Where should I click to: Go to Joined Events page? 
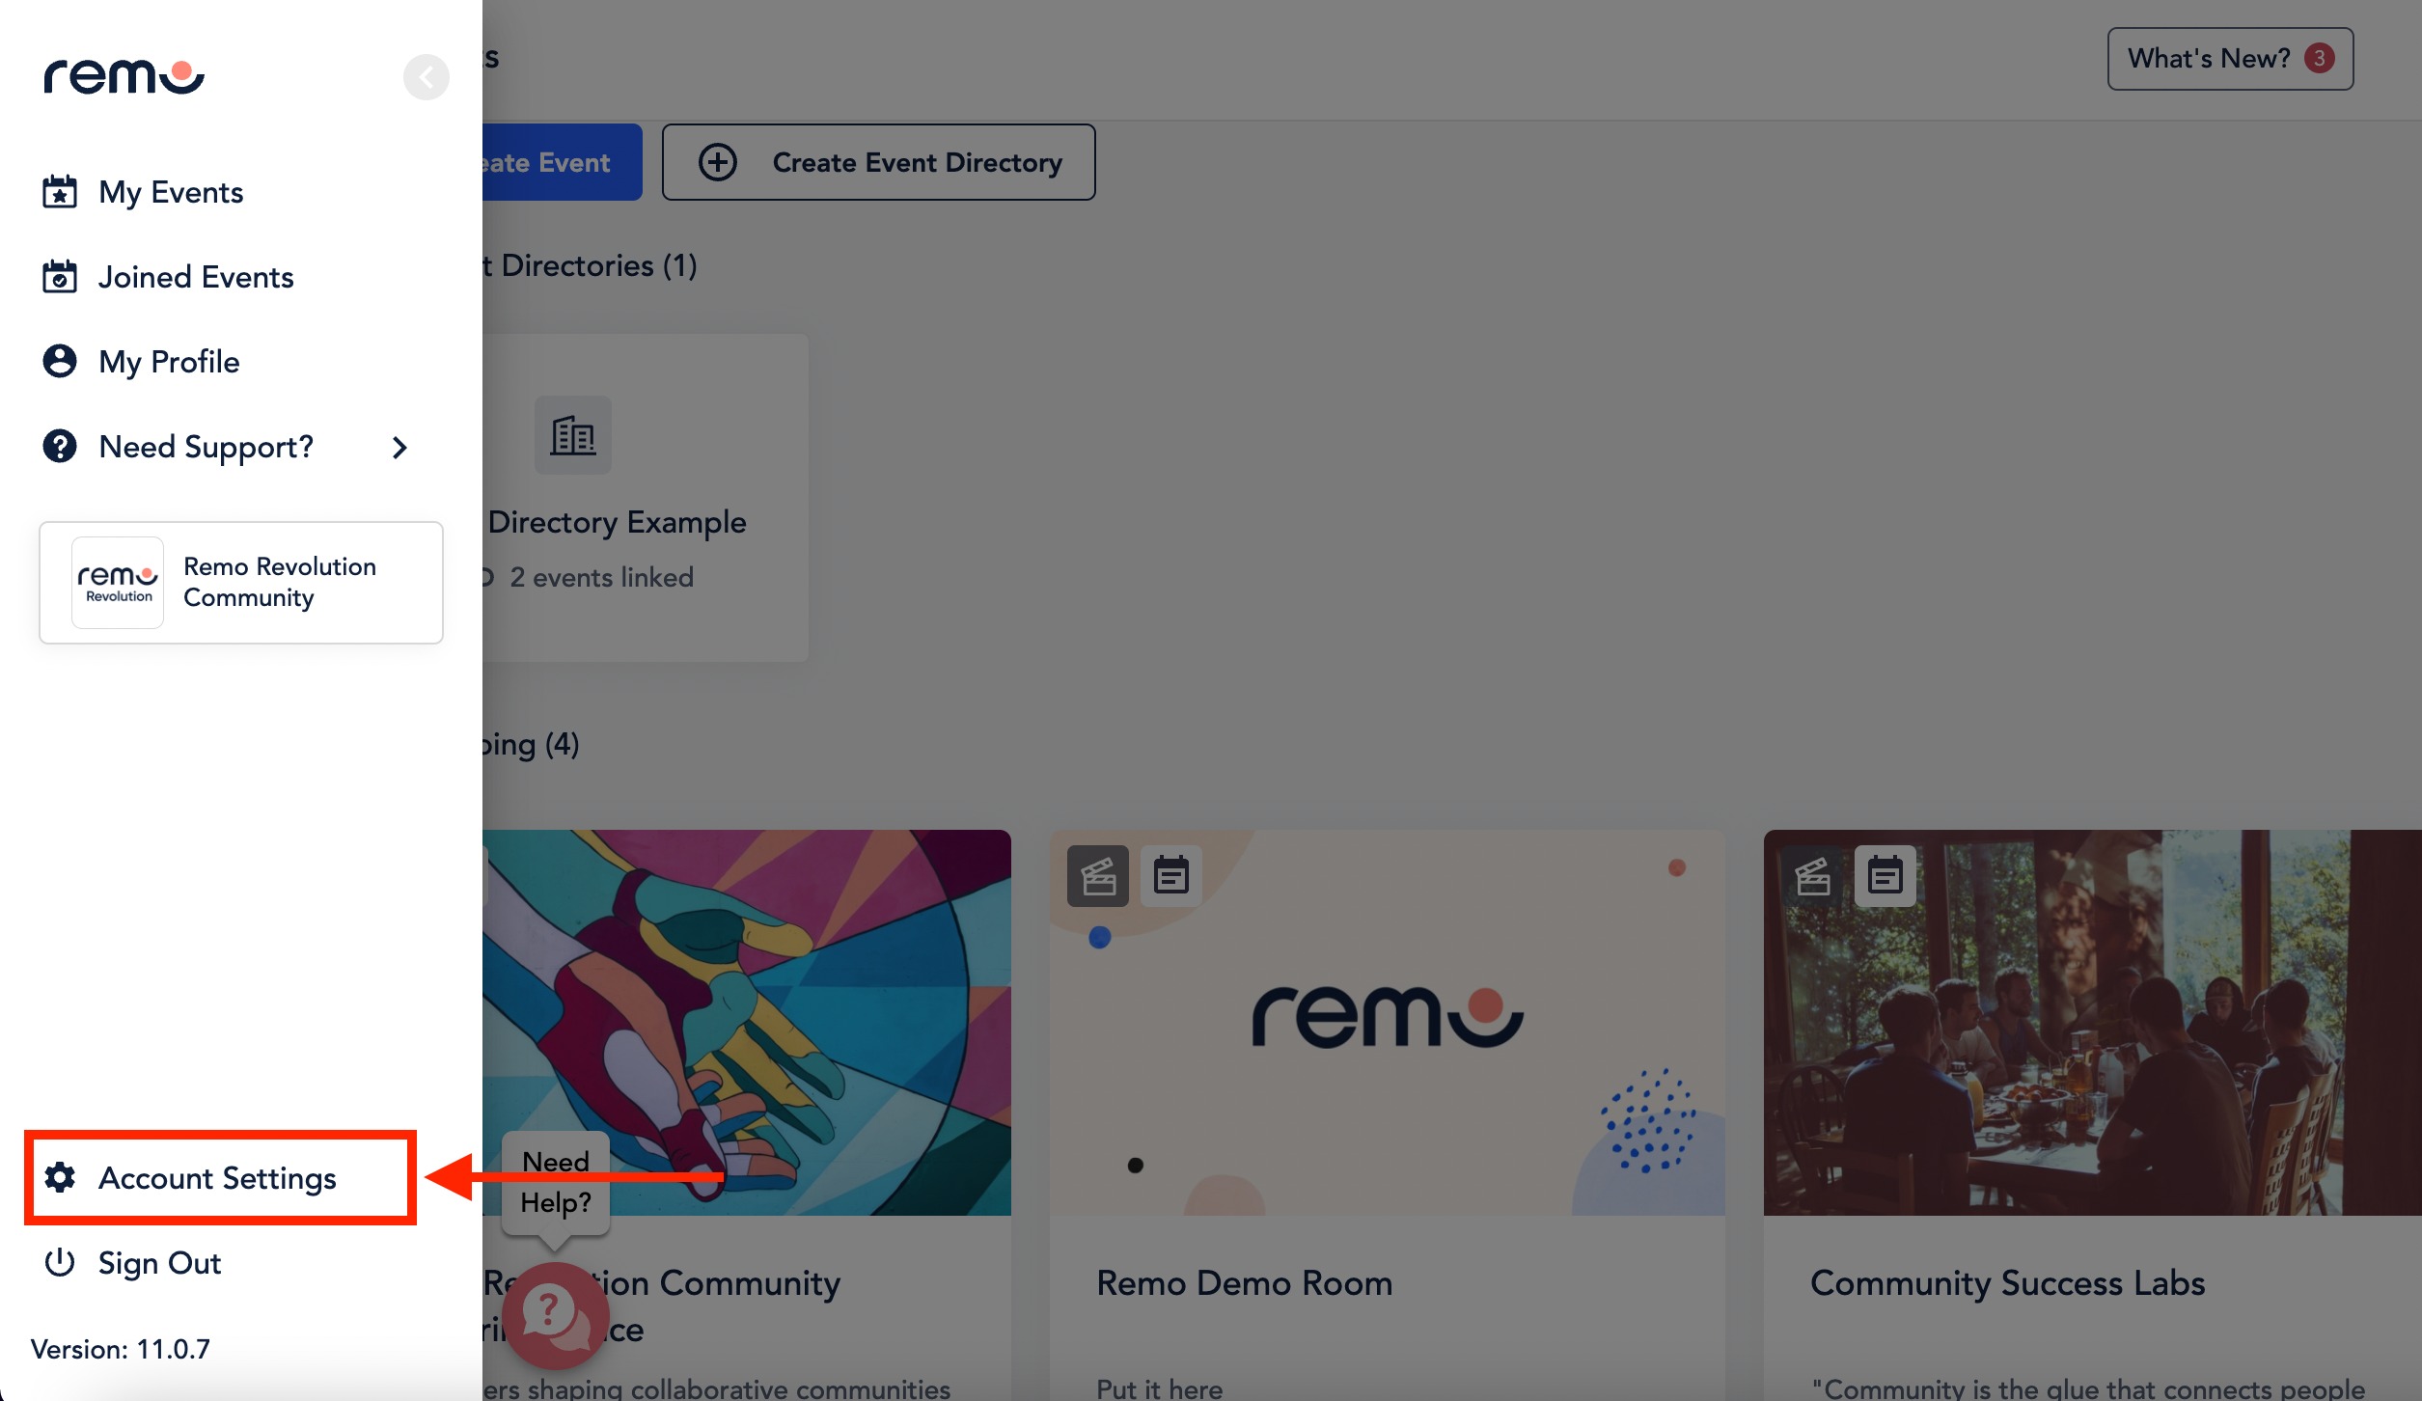click(x=195, y=277)
